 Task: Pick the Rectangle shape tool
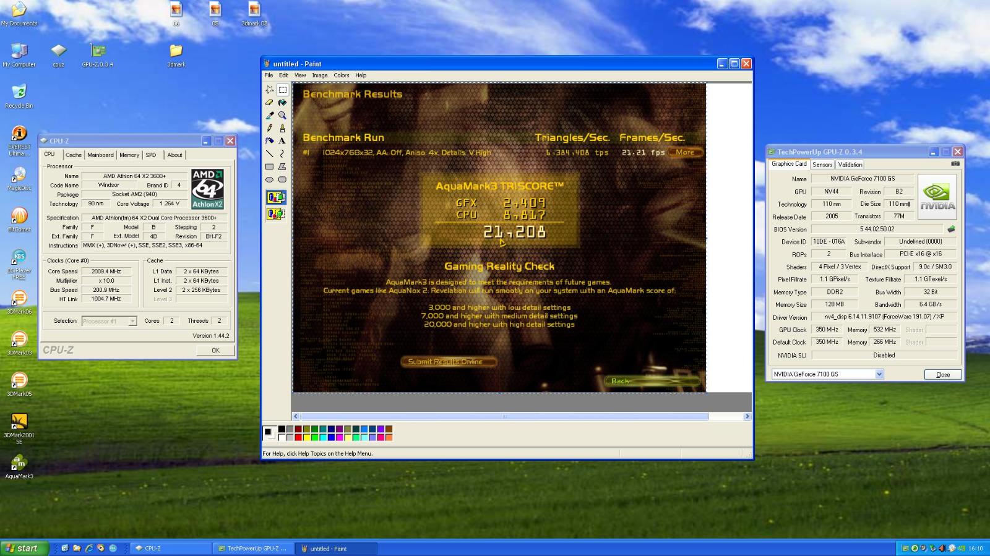tap(269, 166)
